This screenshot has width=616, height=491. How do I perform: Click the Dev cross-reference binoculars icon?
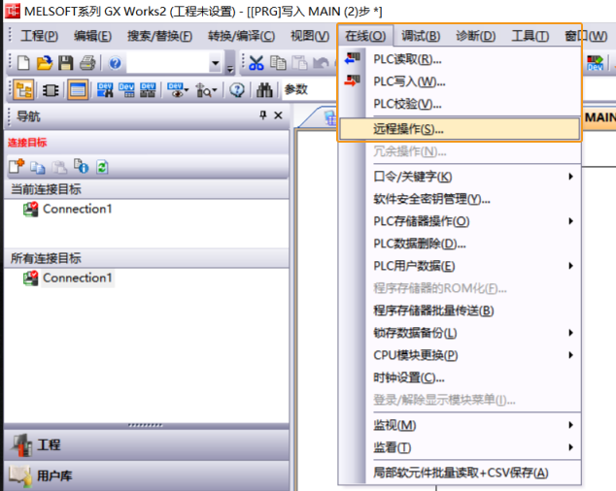(x=105, y=90)
